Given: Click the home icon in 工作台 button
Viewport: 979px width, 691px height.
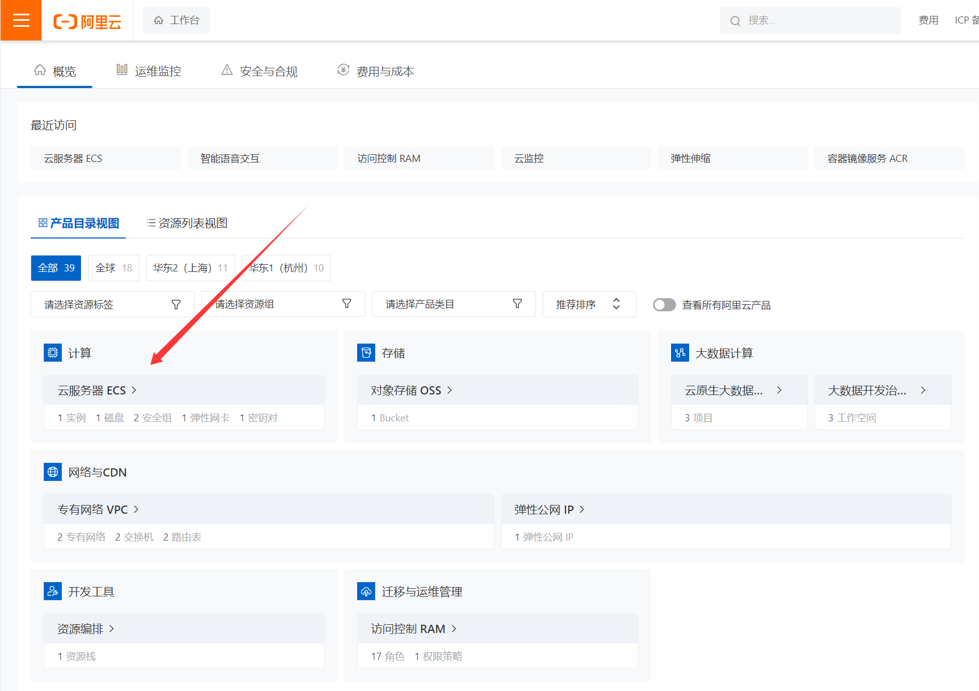Looking at the screenshot, I should coord(159,20).
